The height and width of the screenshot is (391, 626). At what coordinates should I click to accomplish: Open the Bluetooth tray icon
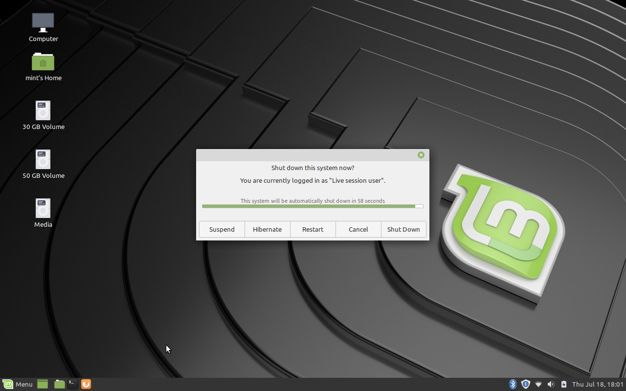pyautogui.click(x=513, y=384)
